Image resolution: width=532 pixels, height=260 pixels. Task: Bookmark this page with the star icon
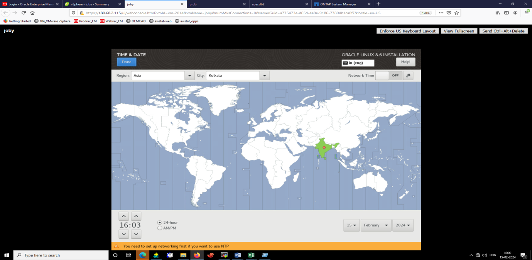457,13
